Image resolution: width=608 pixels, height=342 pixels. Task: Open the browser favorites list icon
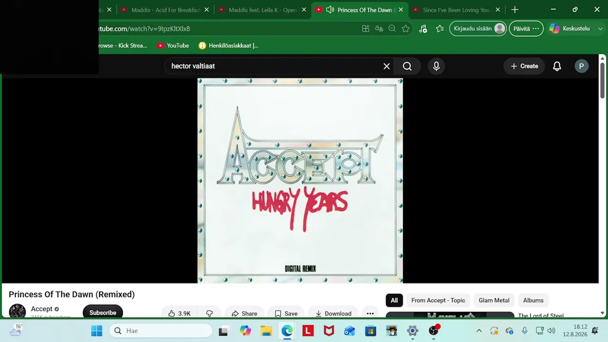pyautogui.click(x=440, y=28)
